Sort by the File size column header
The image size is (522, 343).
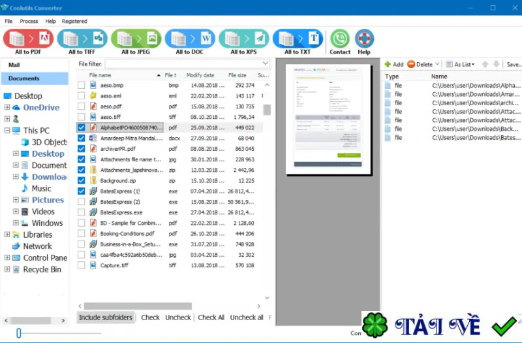pos(238,75)
